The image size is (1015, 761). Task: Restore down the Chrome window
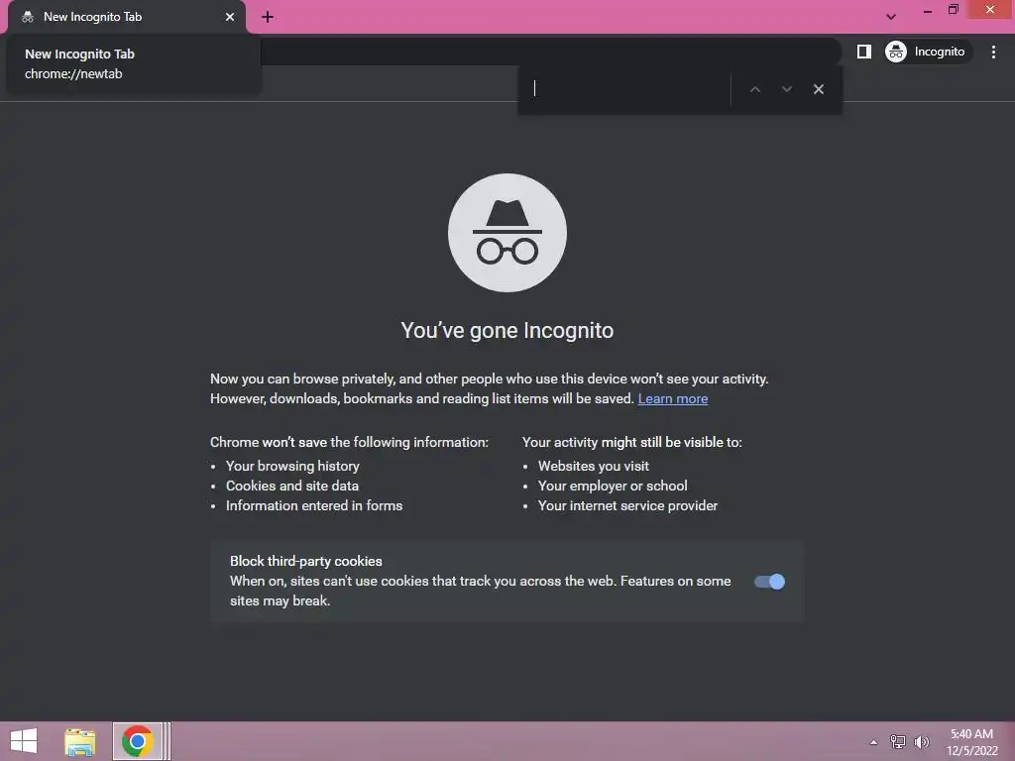[x=953, y=10]
